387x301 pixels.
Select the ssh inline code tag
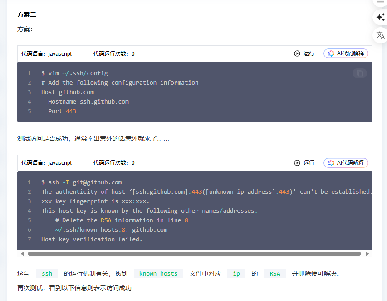tap(46, 273)
